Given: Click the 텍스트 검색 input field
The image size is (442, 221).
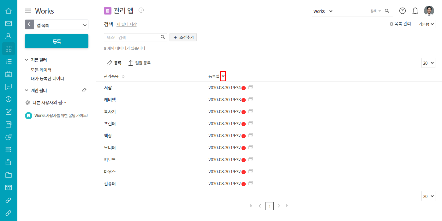Looking at the screenshot, I should pyautogui.click(x=133, y=37).
